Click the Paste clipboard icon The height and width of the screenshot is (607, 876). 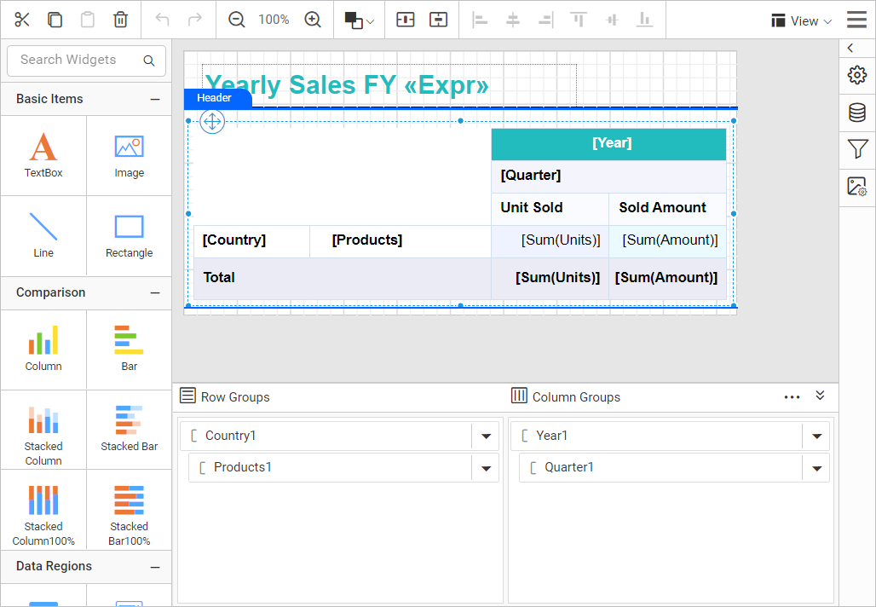pos(88,20)
